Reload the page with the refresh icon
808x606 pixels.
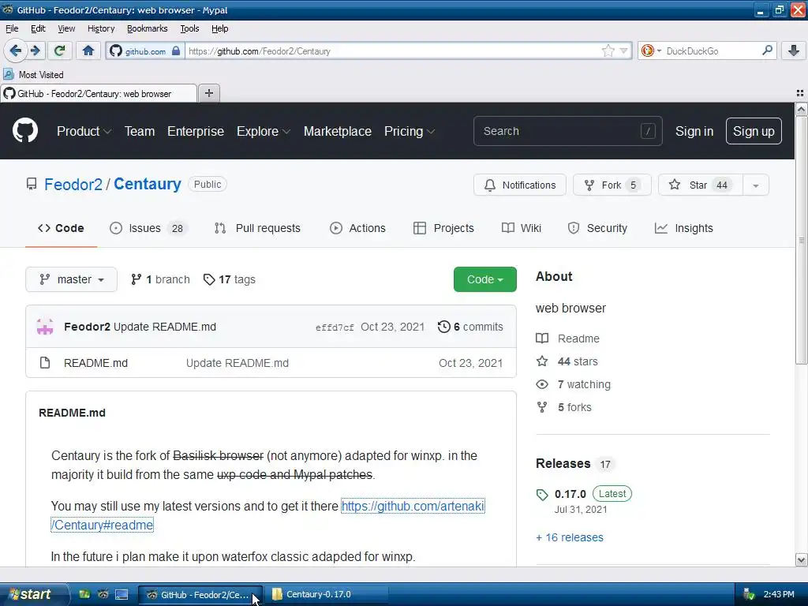click(x=59, y=50)
